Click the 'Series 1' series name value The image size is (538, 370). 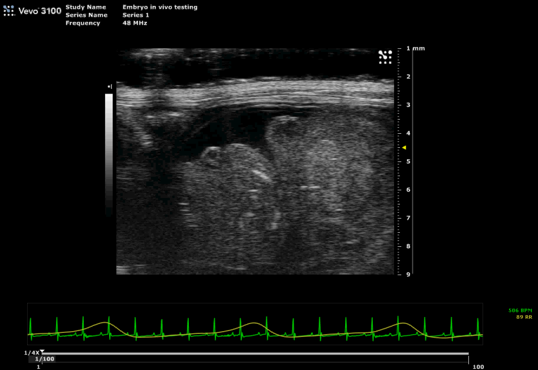[x=136, y=15]
